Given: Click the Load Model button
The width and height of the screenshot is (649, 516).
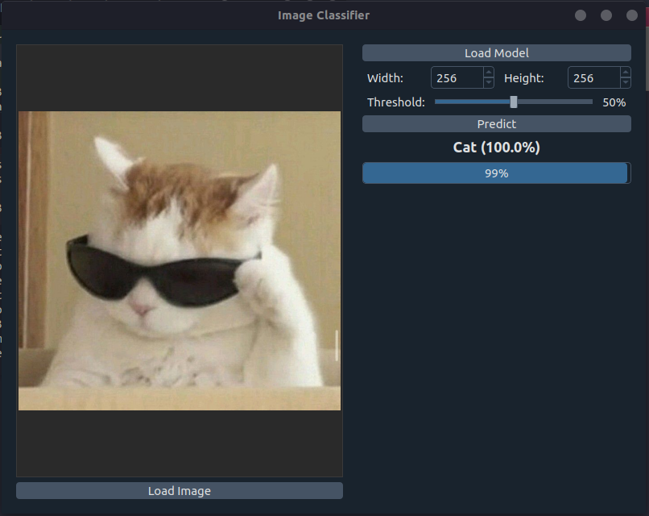Looking at the screenshot, I should [x=496, y=53].
